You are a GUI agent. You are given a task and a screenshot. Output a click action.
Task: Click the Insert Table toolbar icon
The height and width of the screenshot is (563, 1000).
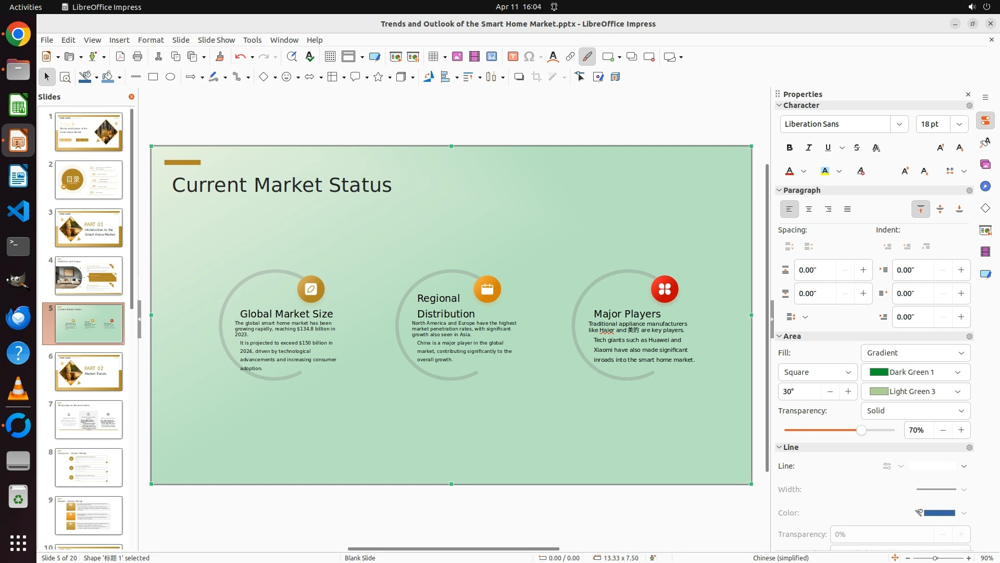point(433,57)
